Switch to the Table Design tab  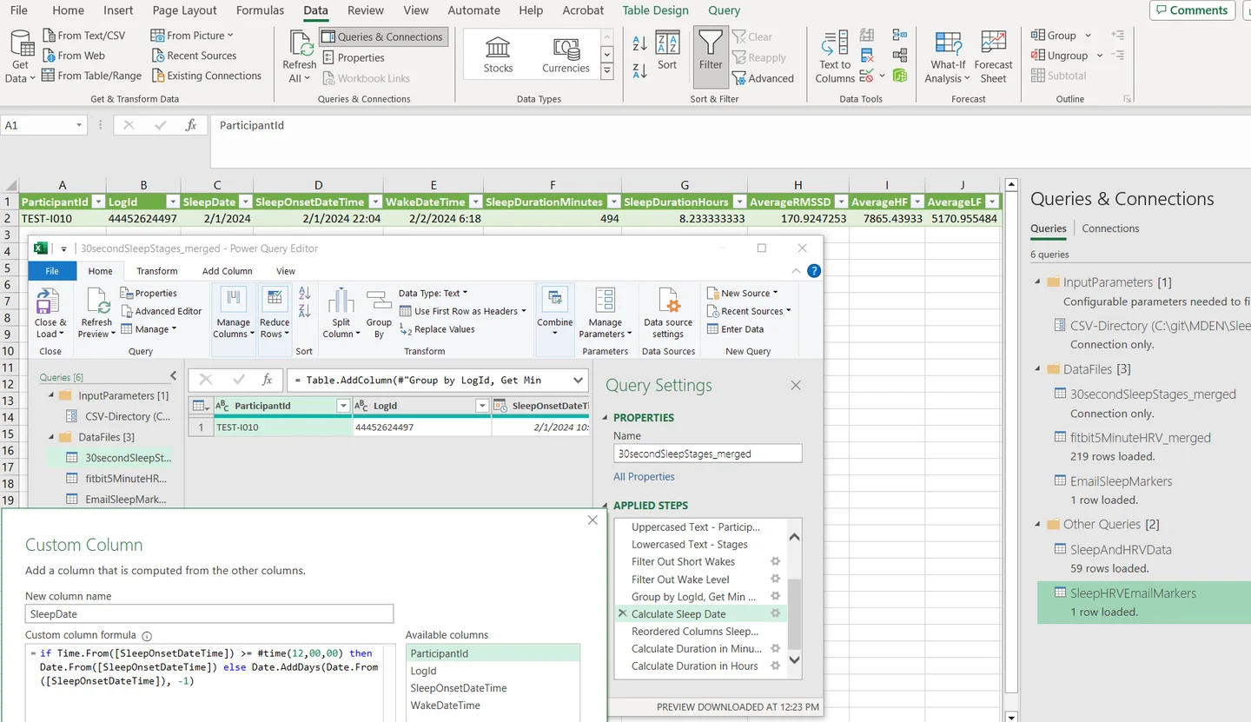[656, 10]
